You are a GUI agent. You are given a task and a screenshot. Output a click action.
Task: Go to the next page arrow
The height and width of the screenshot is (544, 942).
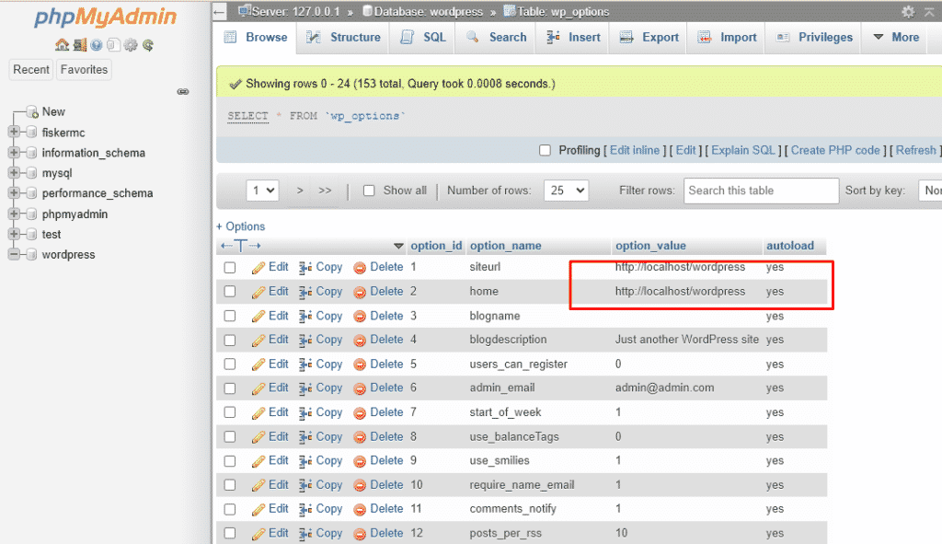[x=300, y=191]
